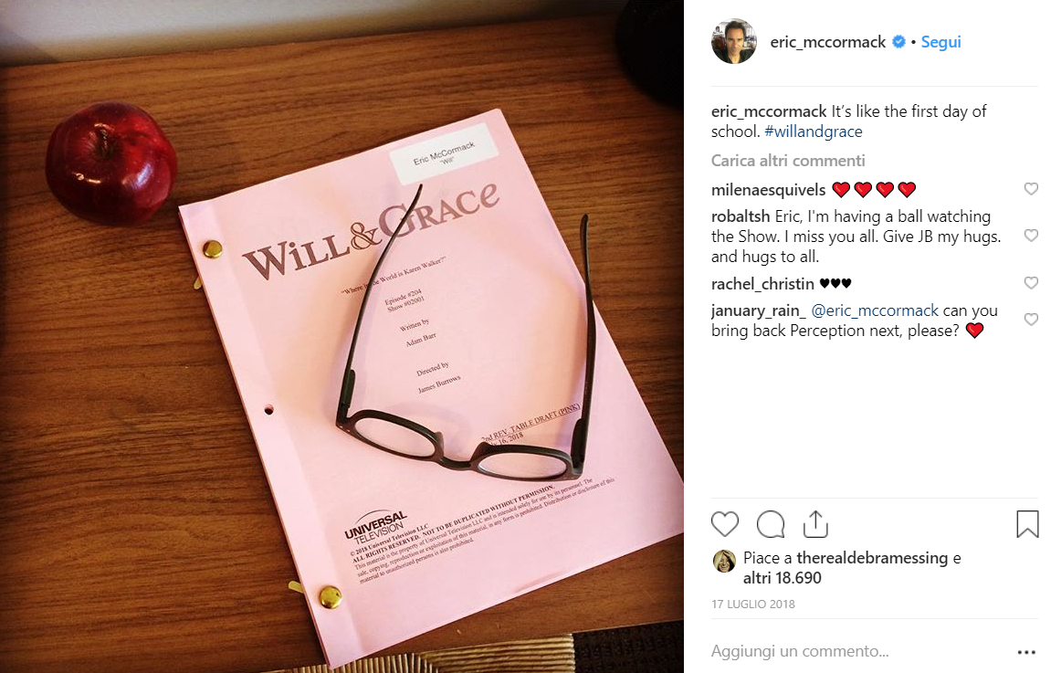The height and width of the screenshot is (673, 1061).
Task: Follow the account via Segui
Action: (940, 42)
